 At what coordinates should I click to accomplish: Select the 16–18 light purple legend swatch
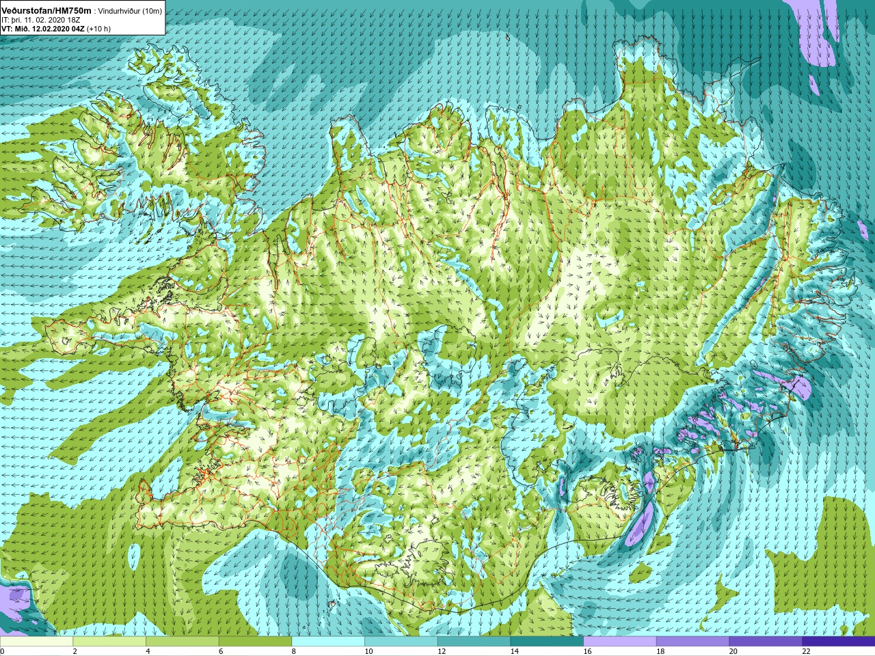[x=620, y=642]
